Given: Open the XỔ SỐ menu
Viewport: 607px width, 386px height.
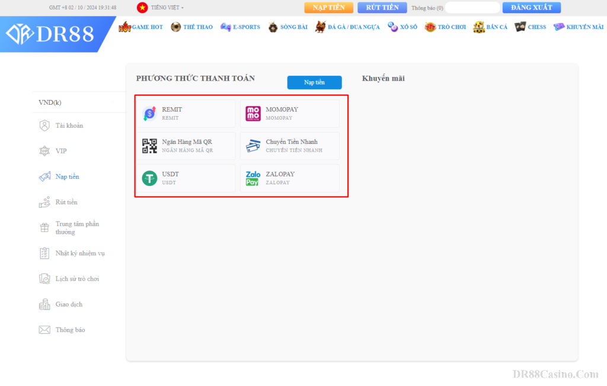Looking at the screenshot, I should pyautogui.click(x=409, y=27).
